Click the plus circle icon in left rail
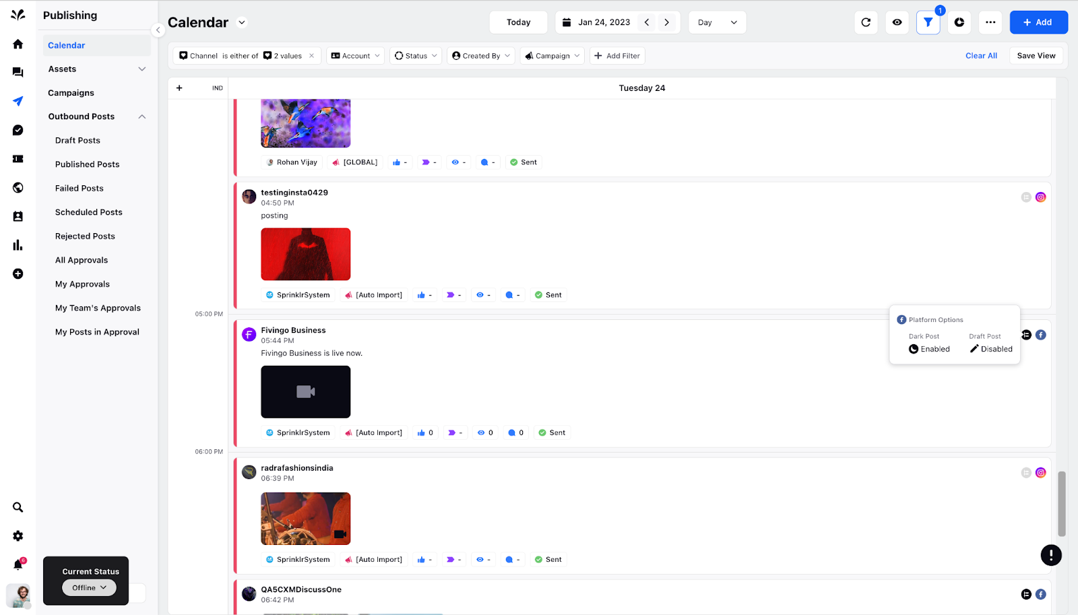The height and width of the screenshot is (615, 1078). click(18, 273)
